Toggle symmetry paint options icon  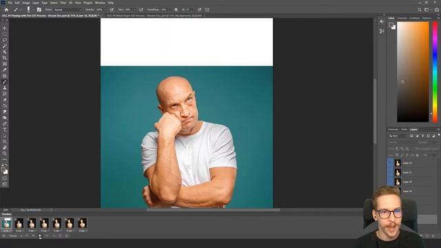point(207,10)
